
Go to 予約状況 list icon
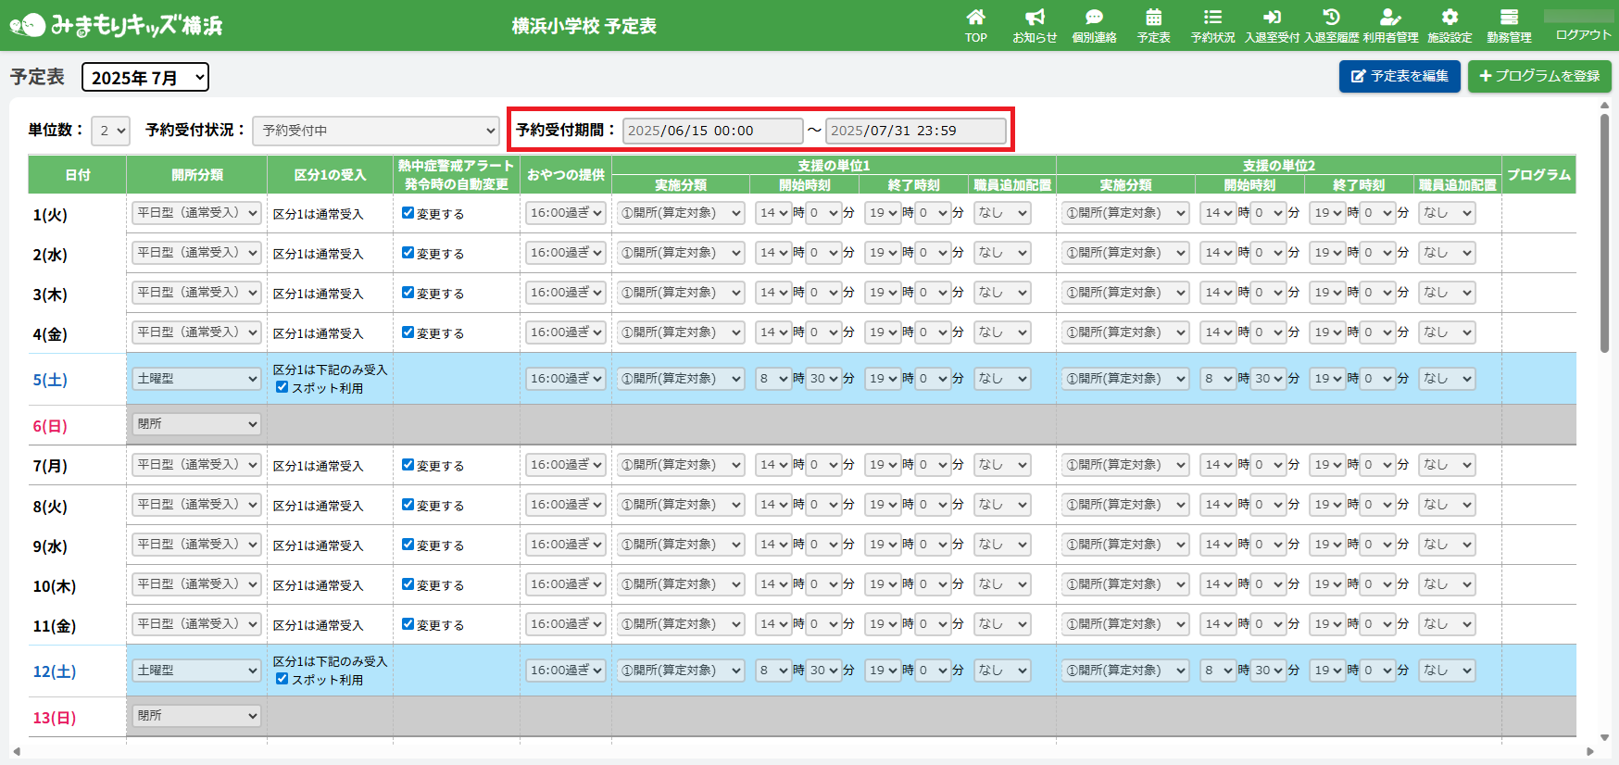[x=1212, y=18]
